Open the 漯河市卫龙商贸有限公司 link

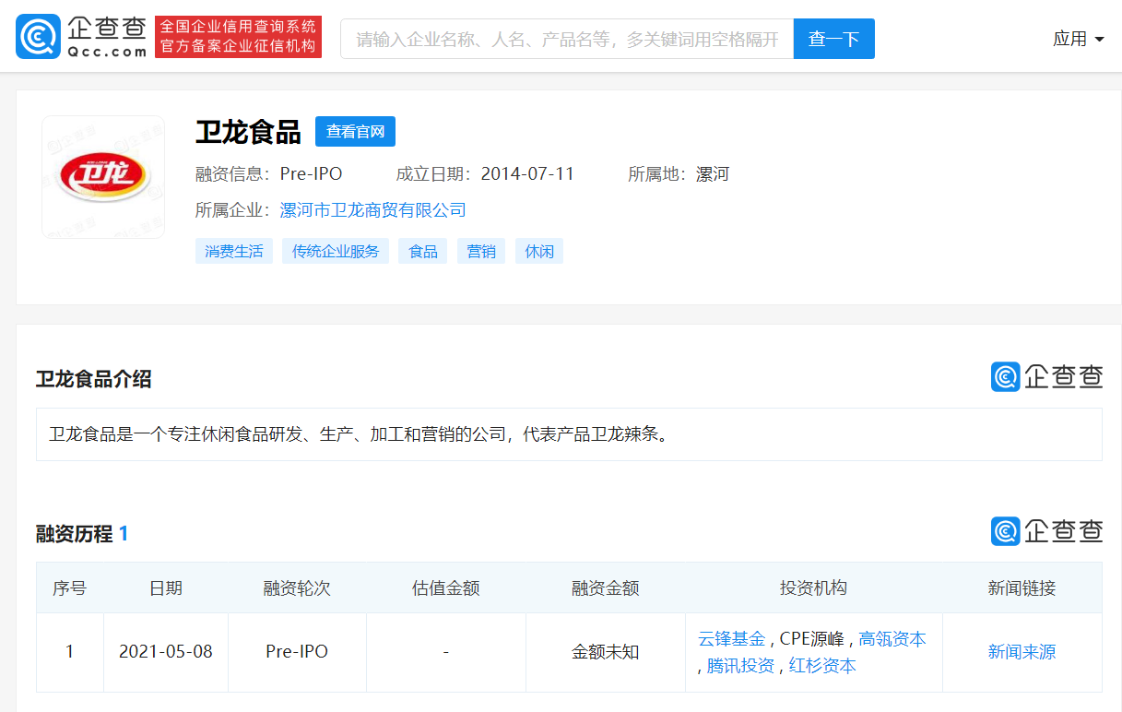pos(373,210)
